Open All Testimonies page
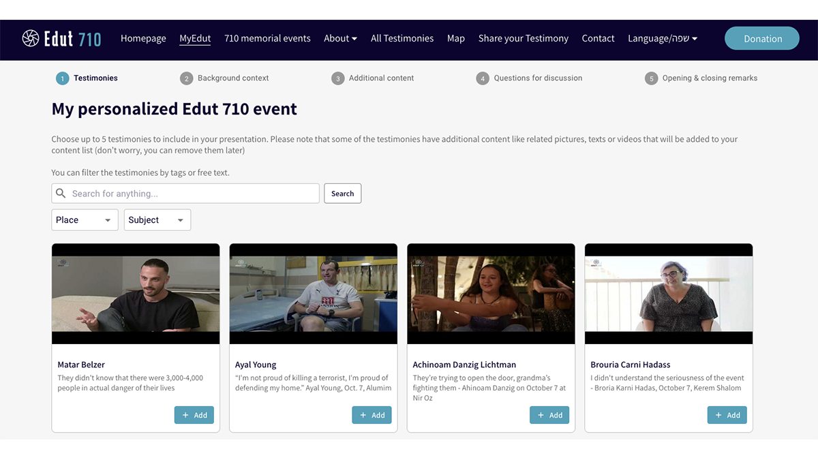The height and width of the screenshot is (460, 818). tap(402, 38)
